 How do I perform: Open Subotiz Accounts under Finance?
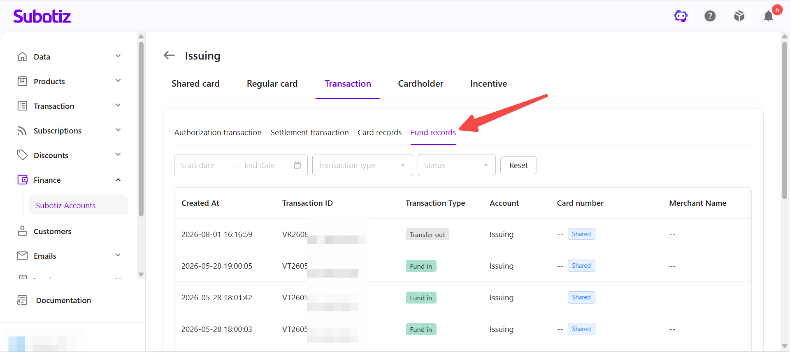[78, 205]
